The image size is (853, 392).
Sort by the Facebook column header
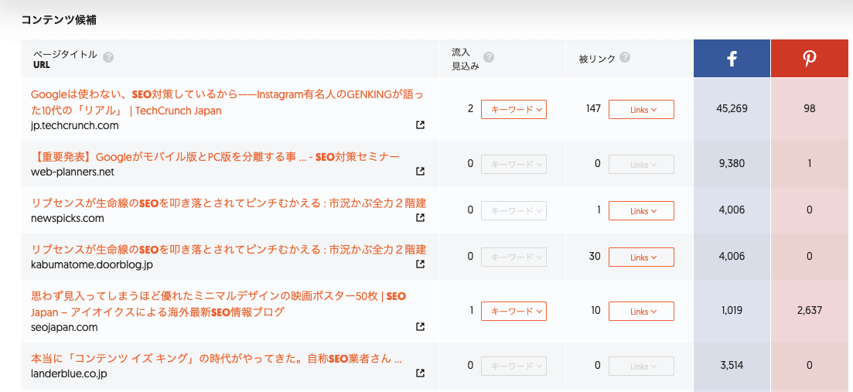[x=732, y=58]
